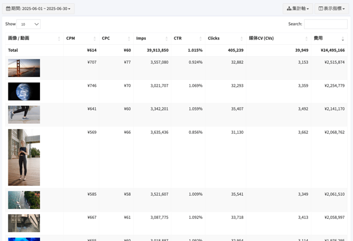Open the 期間 date range picker
353x241 pixels.
38,8
